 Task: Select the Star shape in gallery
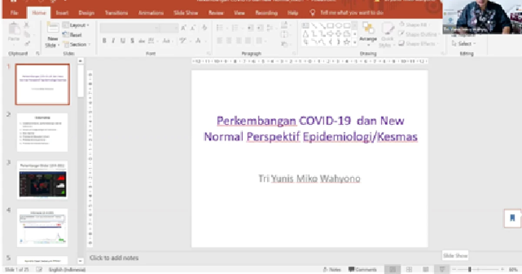coord(347,42)
